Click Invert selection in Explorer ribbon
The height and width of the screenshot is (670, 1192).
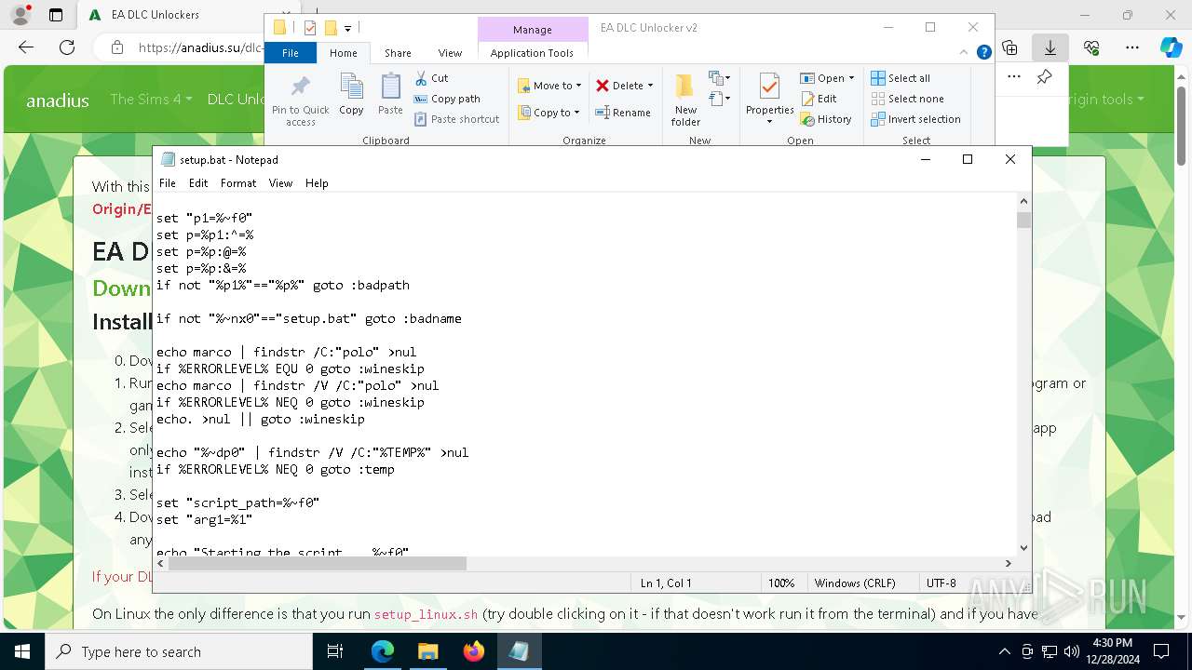click(915, 119)
